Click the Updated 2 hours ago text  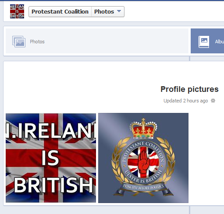[x=185, y=101]
